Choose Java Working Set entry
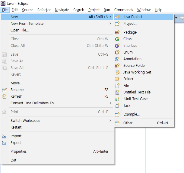 pos(144,72)
